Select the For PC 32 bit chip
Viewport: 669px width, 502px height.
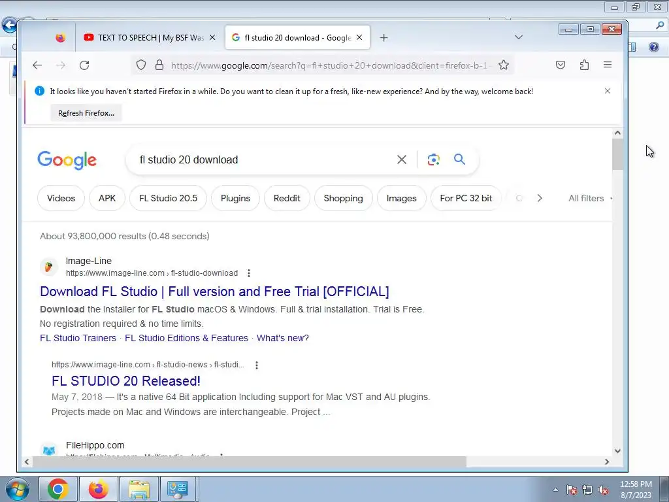[x=466, y=198]
